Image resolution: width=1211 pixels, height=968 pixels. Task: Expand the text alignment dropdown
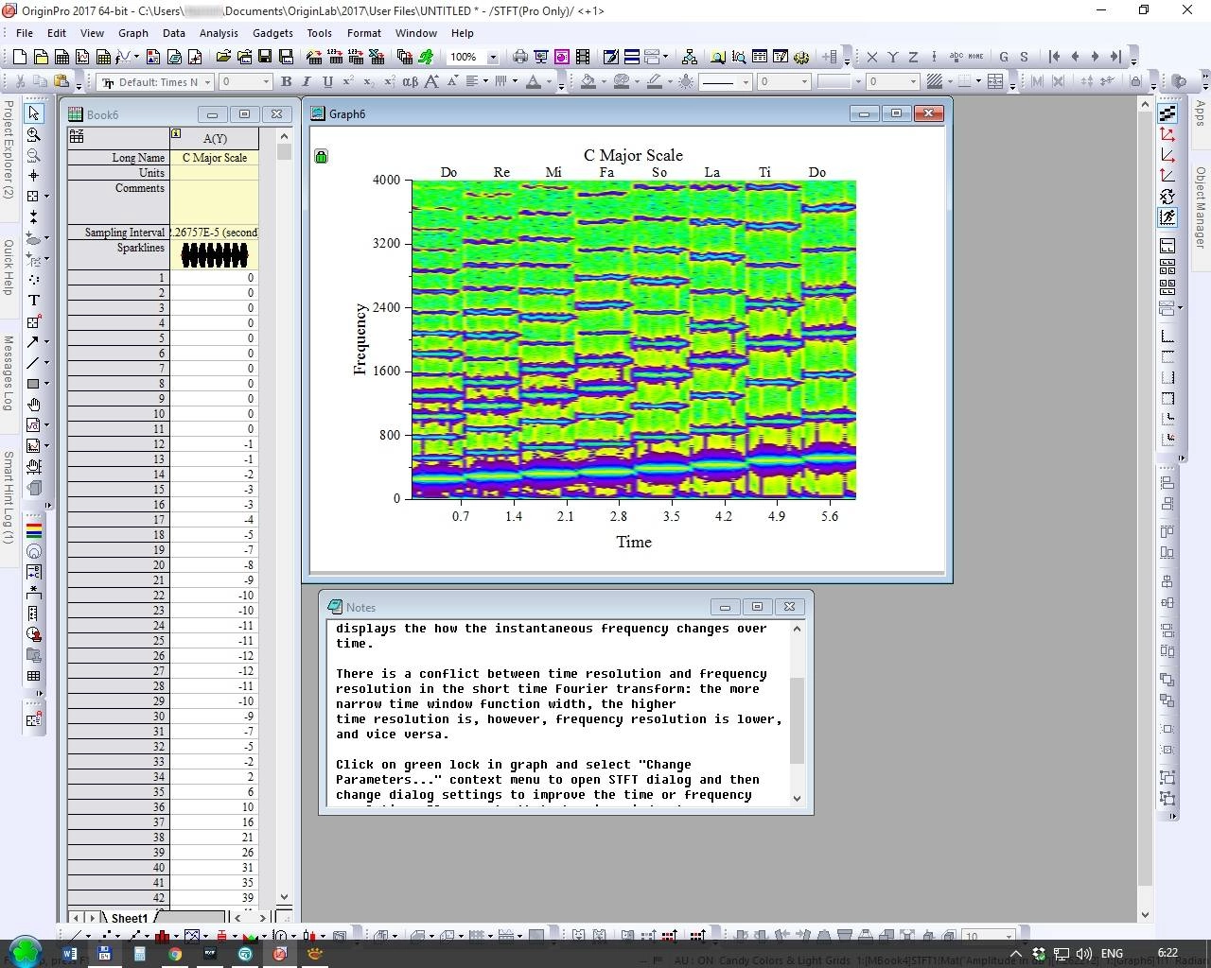pos(486,82)
